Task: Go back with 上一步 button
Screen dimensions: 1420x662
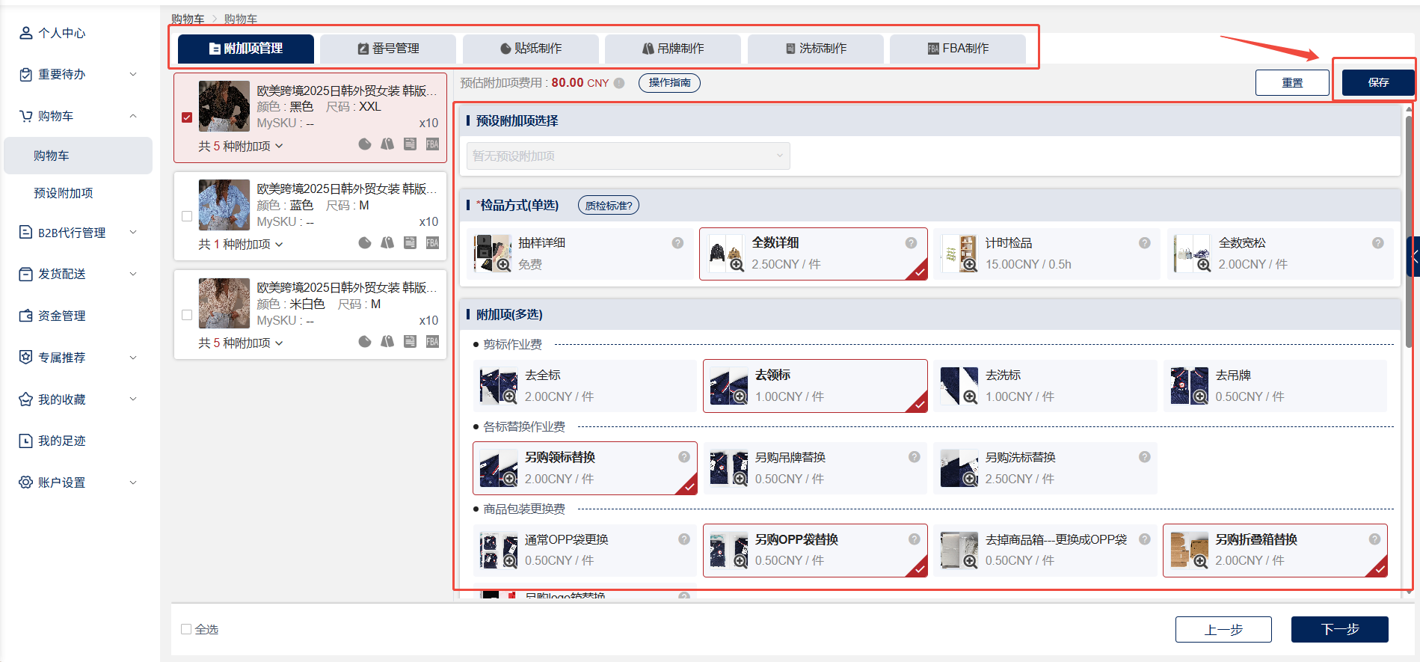Action: 1223,629
